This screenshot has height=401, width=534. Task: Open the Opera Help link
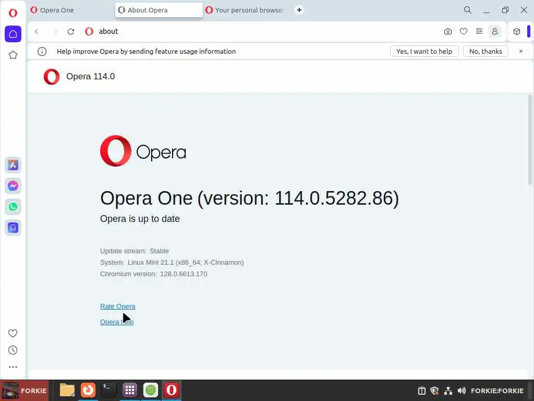117,322
